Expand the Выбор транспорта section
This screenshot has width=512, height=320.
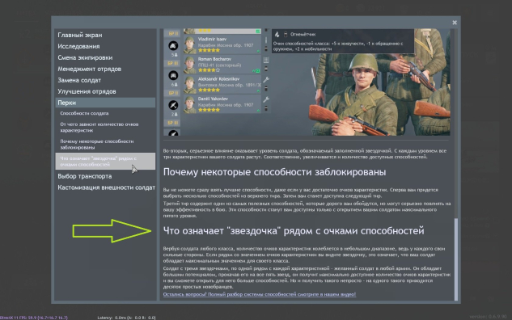[x=85, y=176]
